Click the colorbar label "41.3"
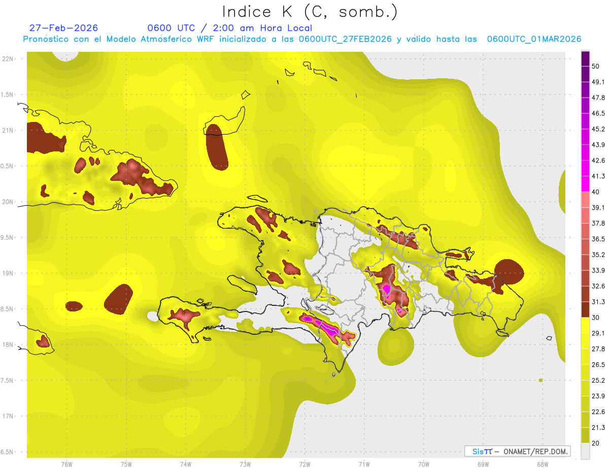 coord(598,176)
